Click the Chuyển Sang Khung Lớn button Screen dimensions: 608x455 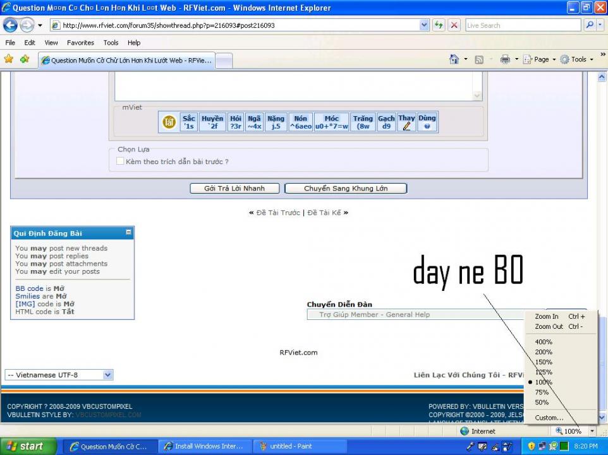tap(346, 189)
